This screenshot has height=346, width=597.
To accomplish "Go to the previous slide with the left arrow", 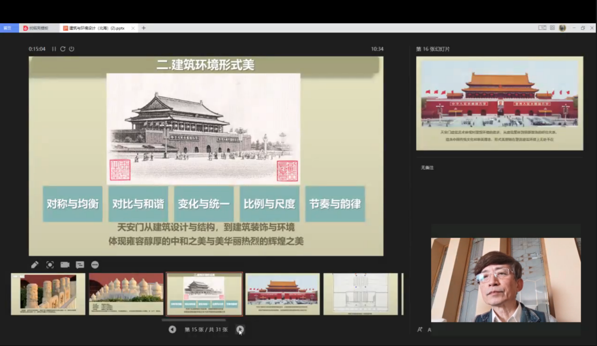I will [172, 329].
